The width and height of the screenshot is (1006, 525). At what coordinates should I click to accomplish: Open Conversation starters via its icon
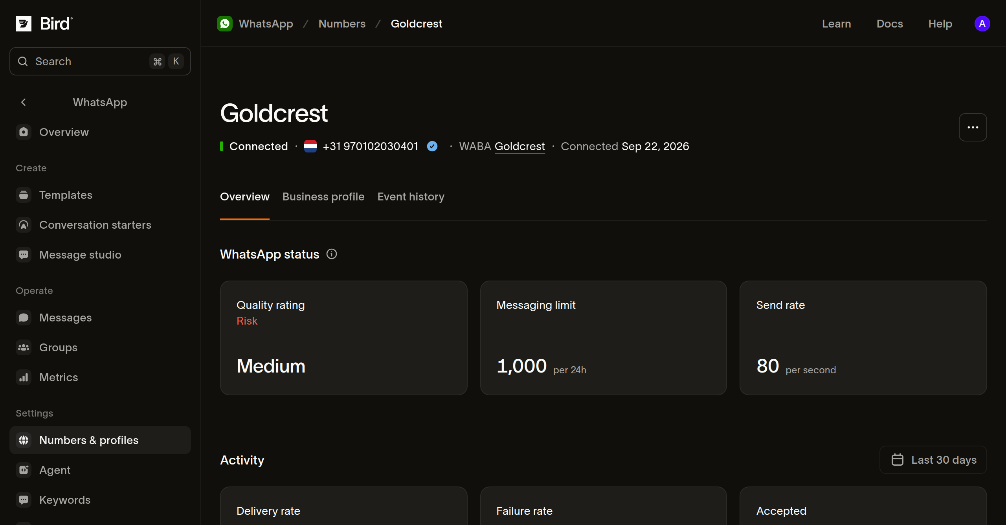pos(24,225)
